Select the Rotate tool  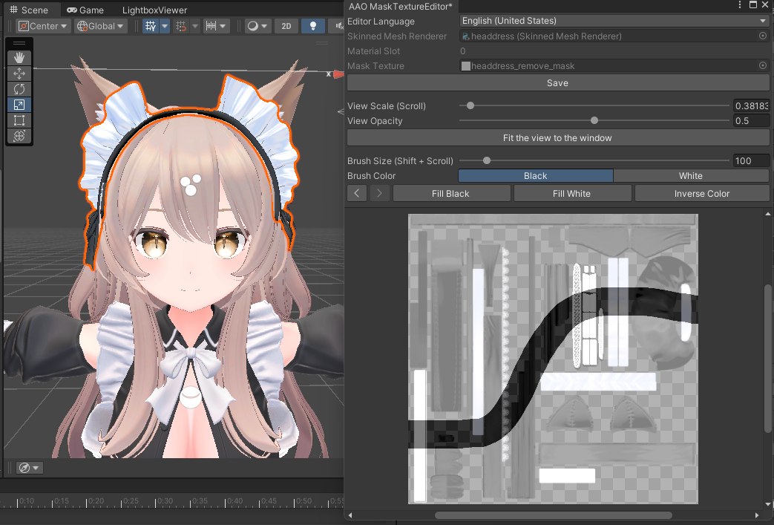pyautogui.click(x=19, y=88)
